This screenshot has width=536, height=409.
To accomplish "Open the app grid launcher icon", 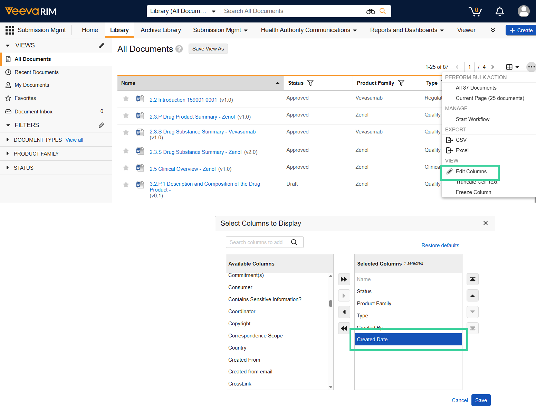I will click(x=10, y=30).
